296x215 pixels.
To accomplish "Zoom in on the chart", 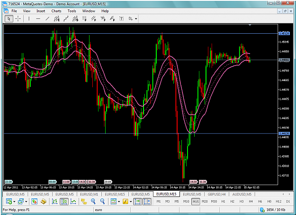I will 93,201.
